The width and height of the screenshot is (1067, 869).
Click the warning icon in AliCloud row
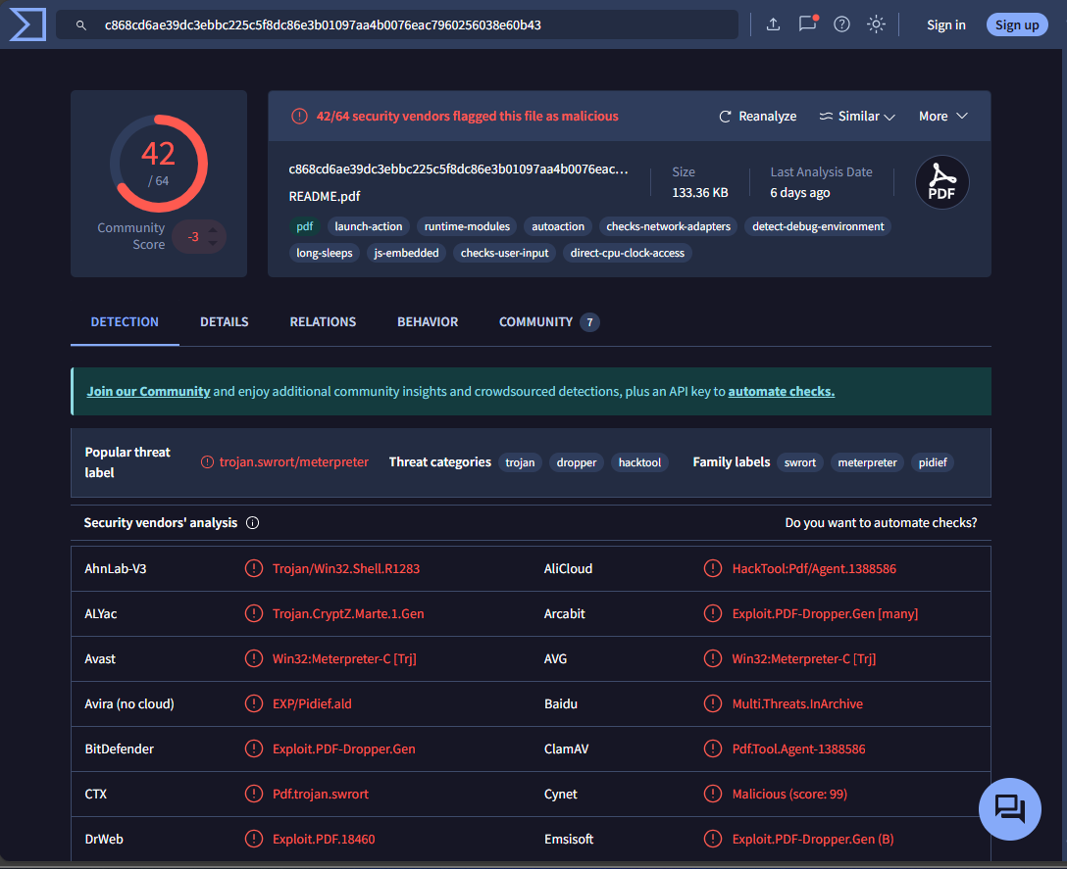pos(712,568)
